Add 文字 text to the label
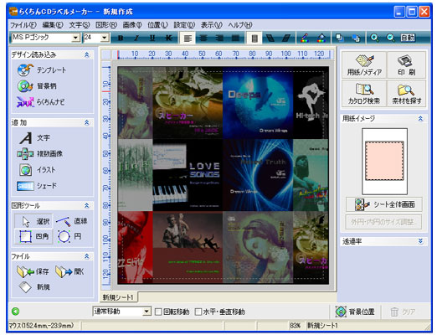Viewport: 437px width, 335px height. click(x=34, y=138)
